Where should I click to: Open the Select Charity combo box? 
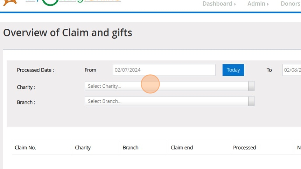[x=166, y=86]
